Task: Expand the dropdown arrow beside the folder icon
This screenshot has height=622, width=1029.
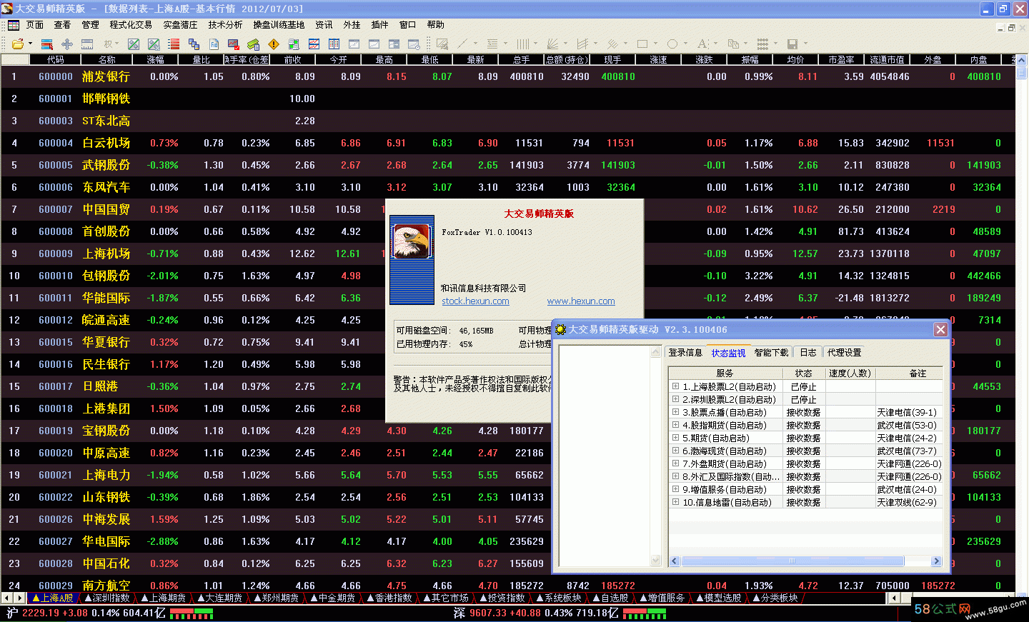Action: (30, 44)
